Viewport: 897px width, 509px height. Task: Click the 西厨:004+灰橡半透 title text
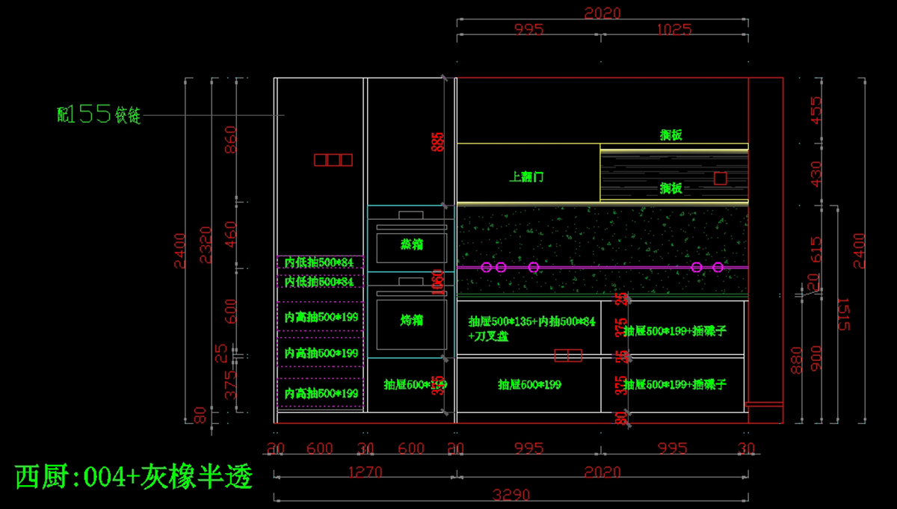[134, 476]
